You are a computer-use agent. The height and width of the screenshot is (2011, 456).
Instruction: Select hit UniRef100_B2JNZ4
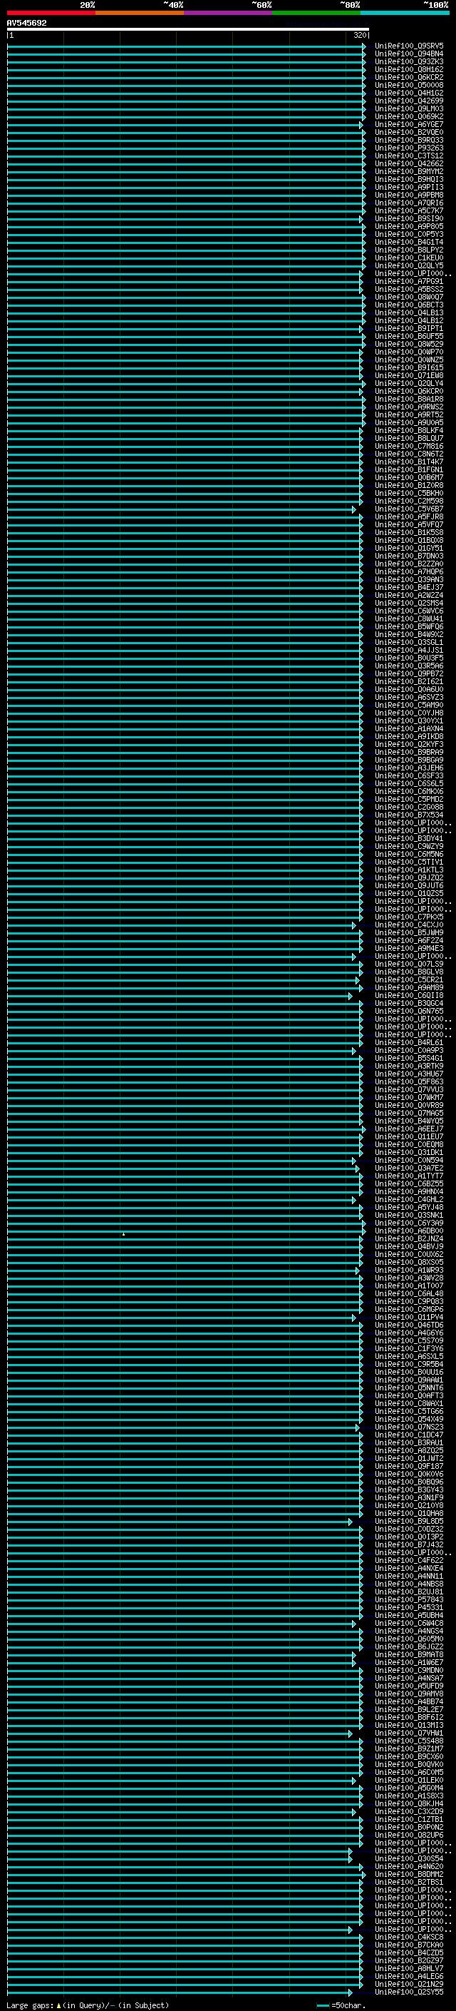point(409,1238)
